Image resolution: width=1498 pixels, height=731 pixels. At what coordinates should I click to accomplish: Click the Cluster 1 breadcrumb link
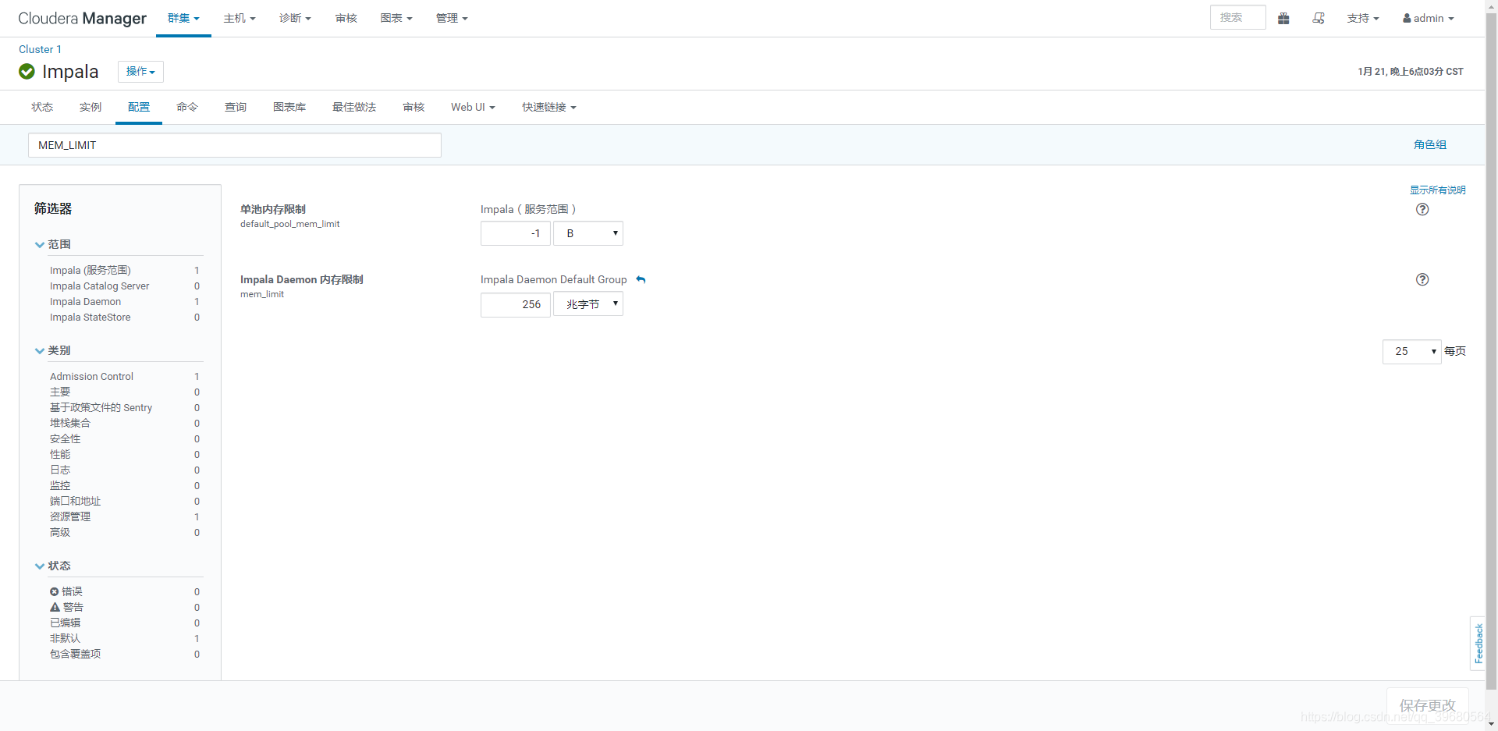40,49
